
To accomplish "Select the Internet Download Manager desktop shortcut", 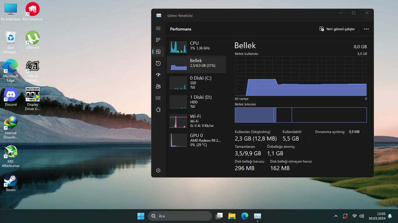I will pos(11,127).
